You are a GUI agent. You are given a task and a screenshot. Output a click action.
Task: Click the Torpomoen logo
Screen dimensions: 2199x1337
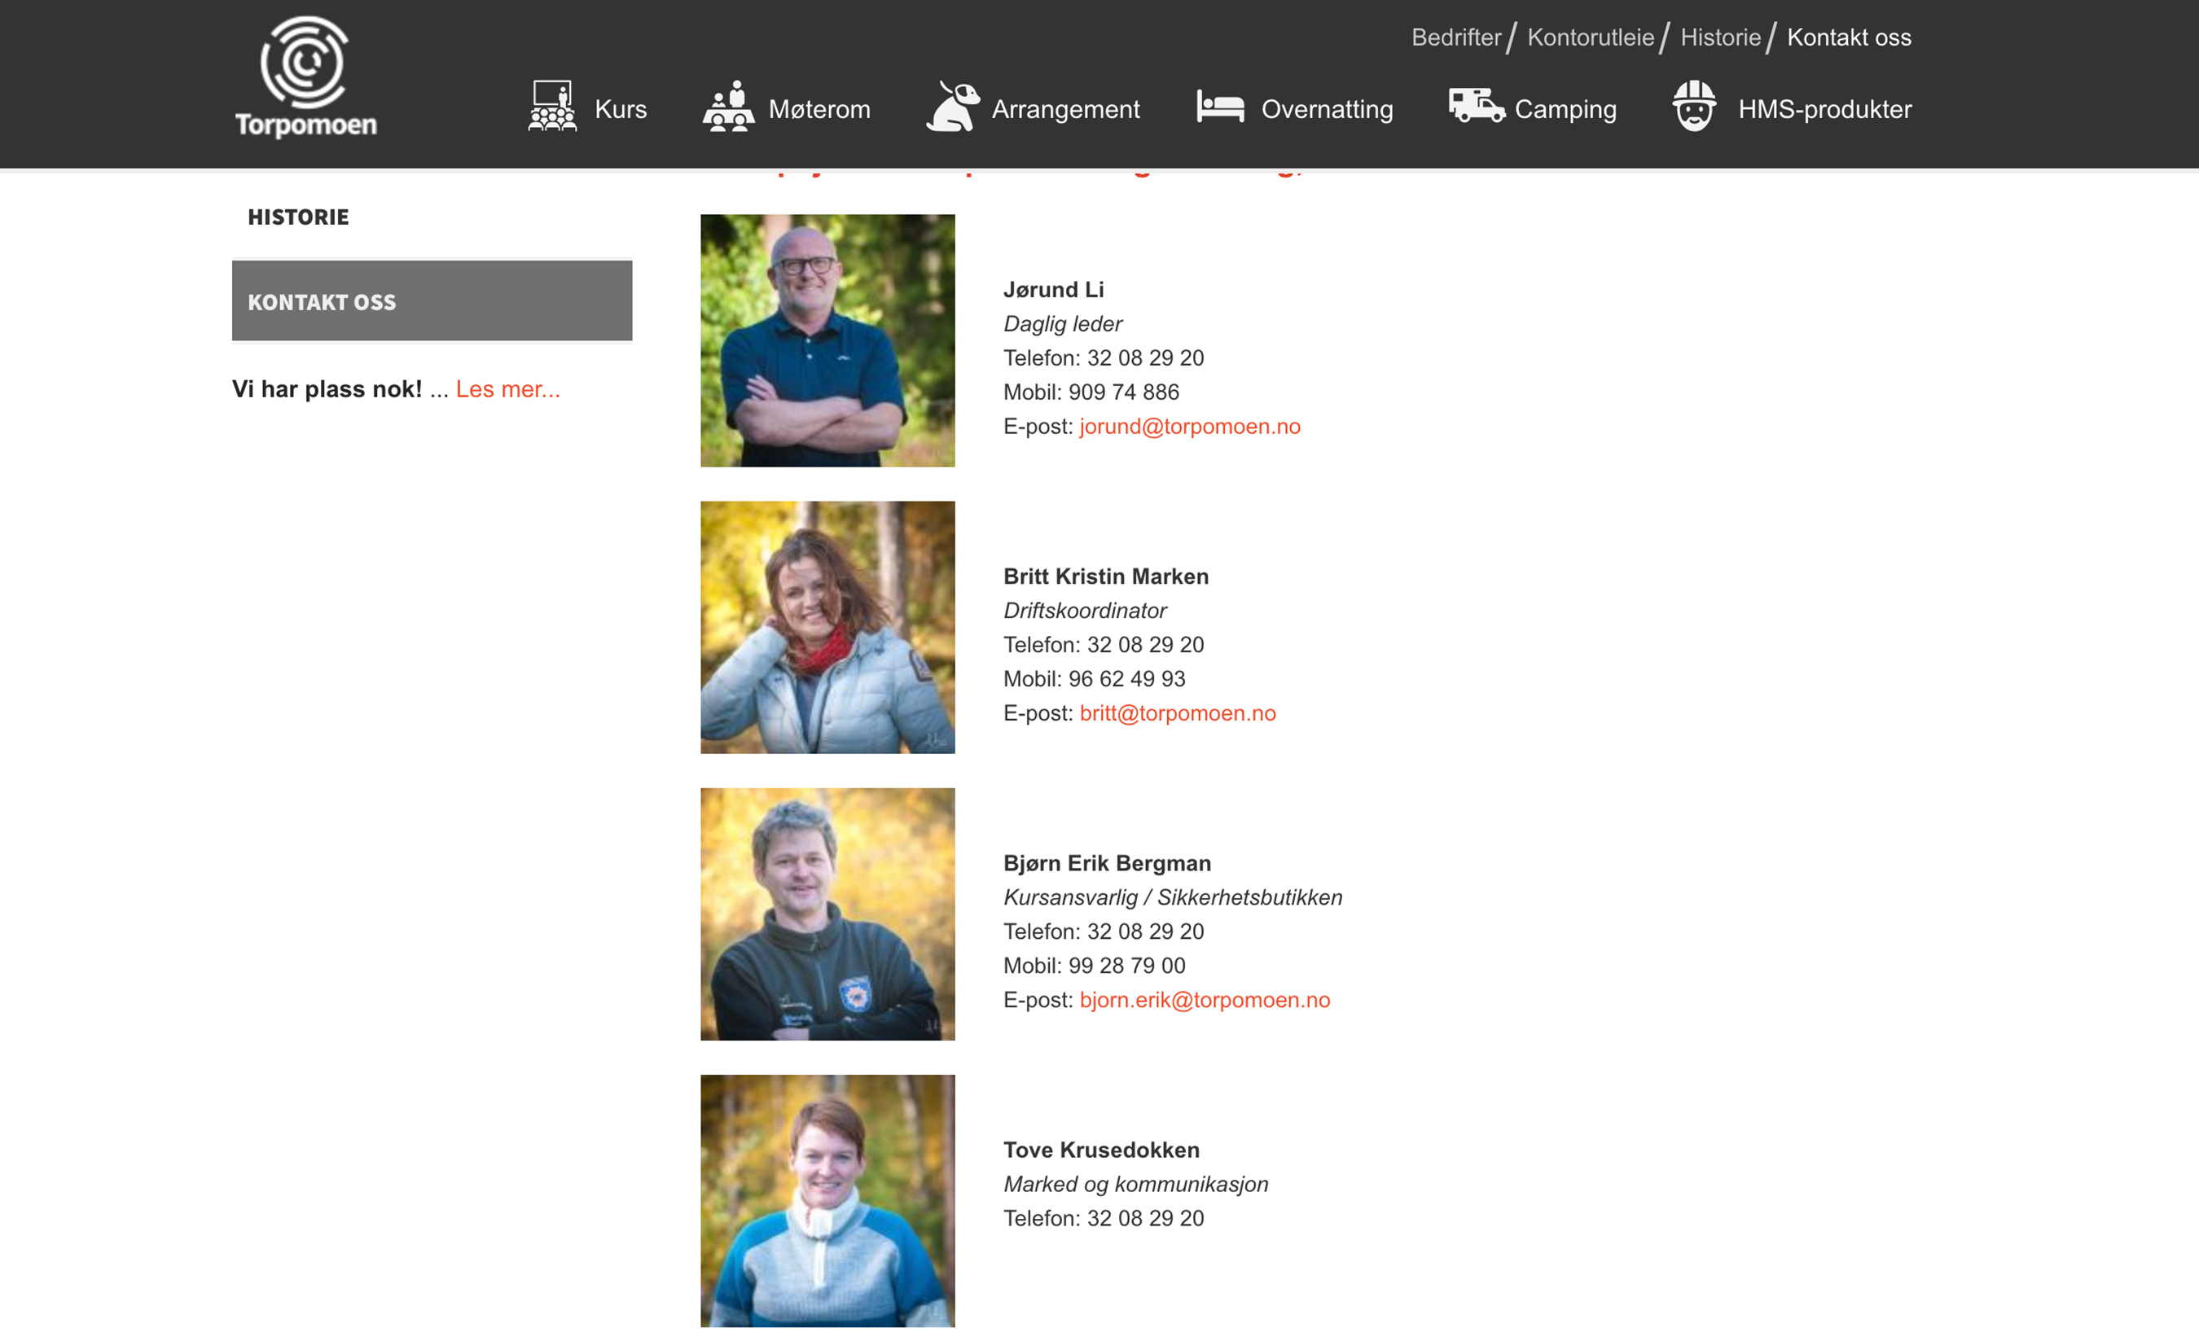coord(305,77)
